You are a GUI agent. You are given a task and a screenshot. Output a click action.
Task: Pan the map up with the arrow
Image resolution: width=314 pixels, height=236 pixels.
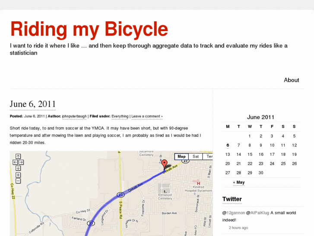pyautogui.click(x=18, y=156)
